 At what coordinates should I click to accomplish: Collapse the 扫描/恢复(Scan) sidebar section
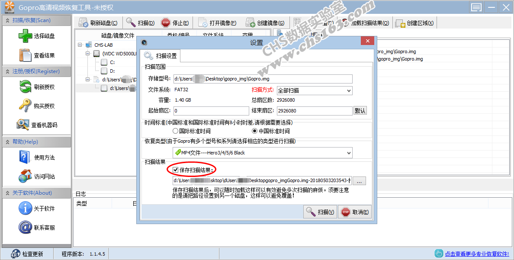[7, 20]
